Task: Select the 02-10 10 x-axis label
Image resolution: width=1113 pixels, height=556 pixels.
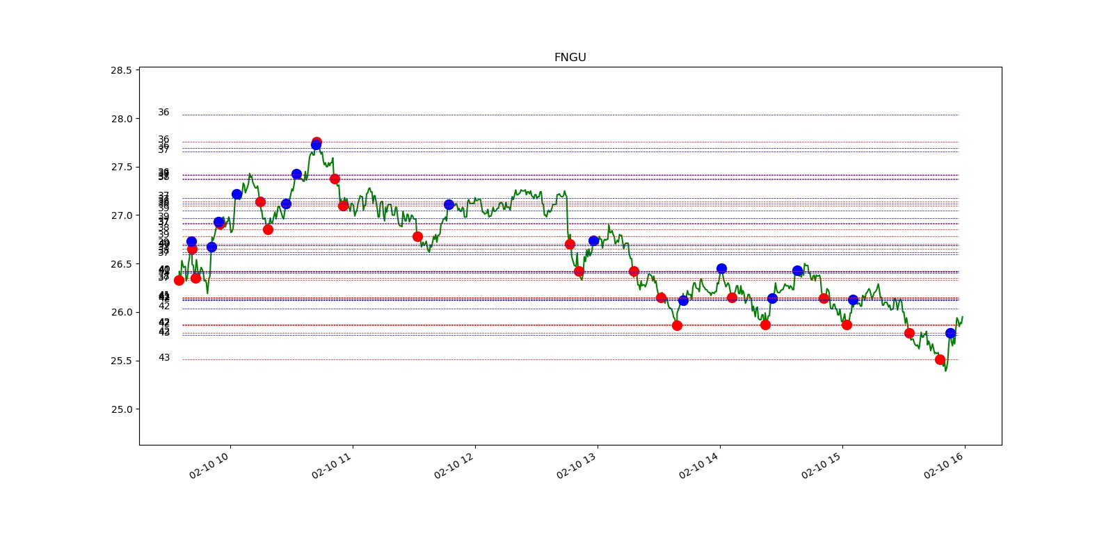Action: (209, 466)
